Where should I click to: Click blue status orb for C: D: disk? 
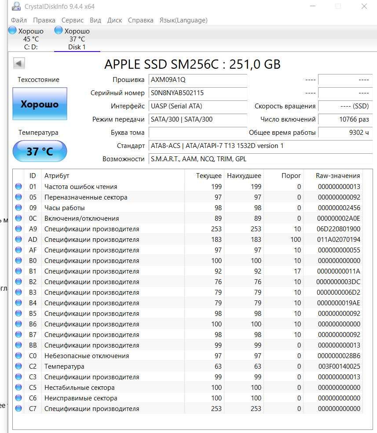pyautogui.click(x=12, y=30)
